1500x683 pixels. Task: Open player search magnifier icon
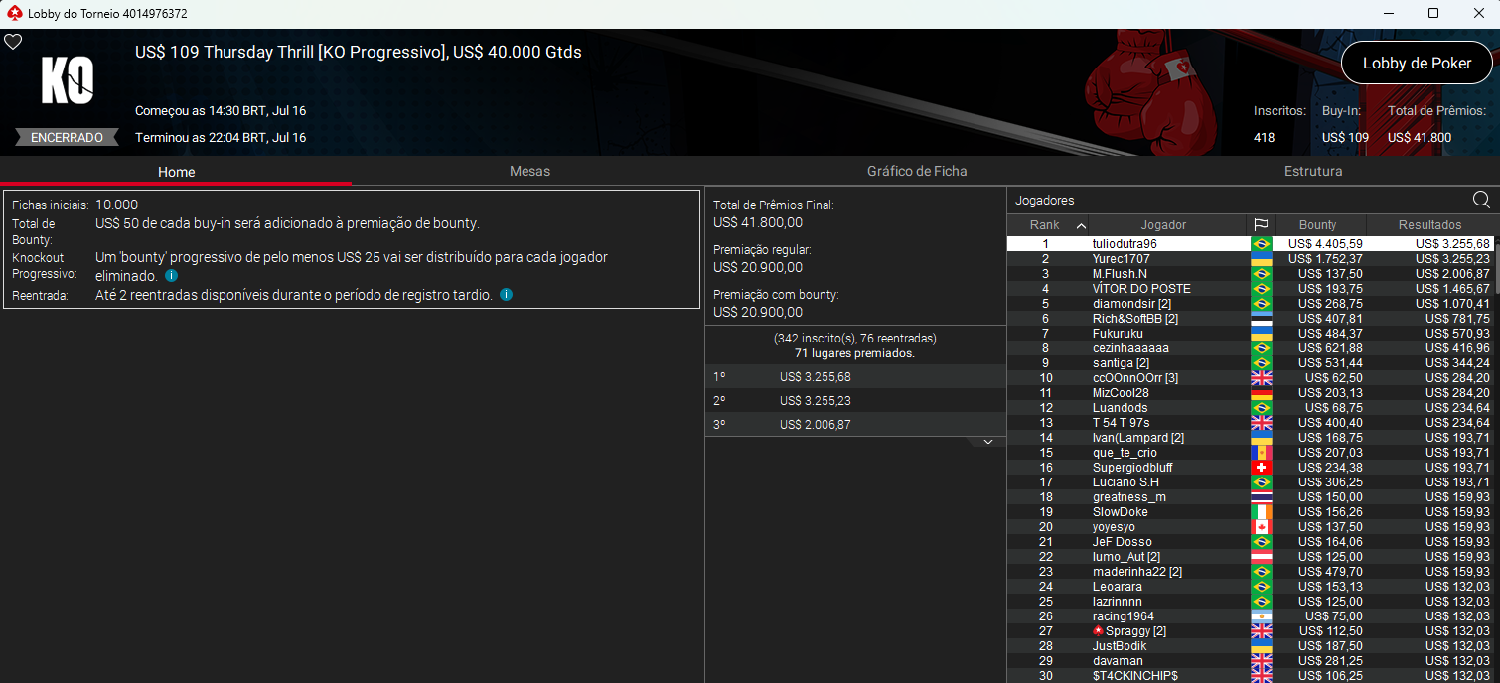1481,200
